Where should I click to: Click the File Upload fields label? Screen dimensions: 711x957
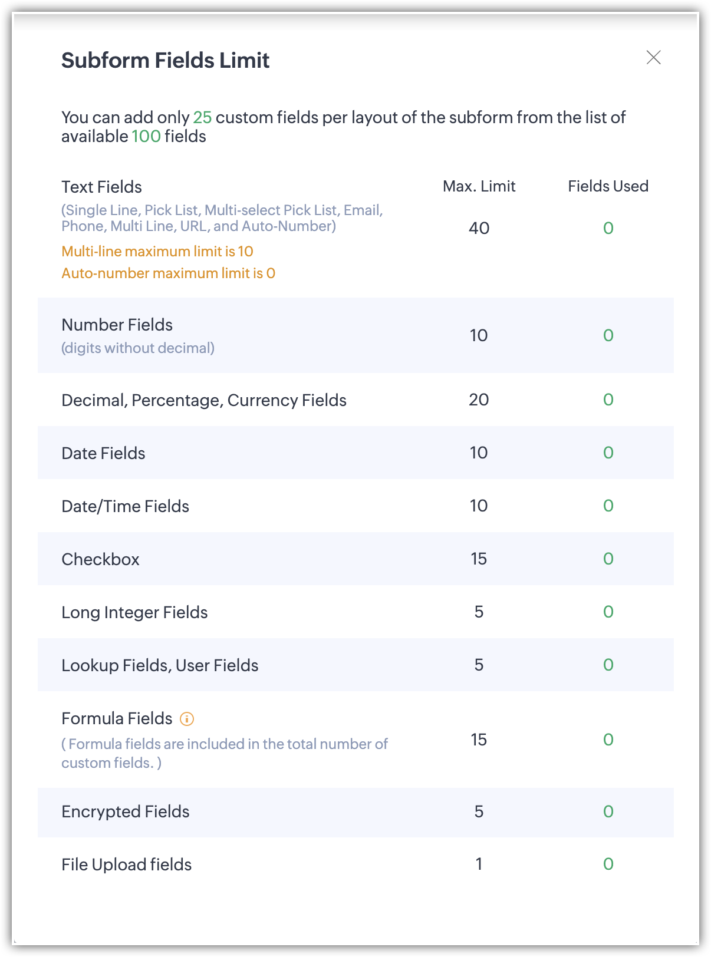pos(126,864)
